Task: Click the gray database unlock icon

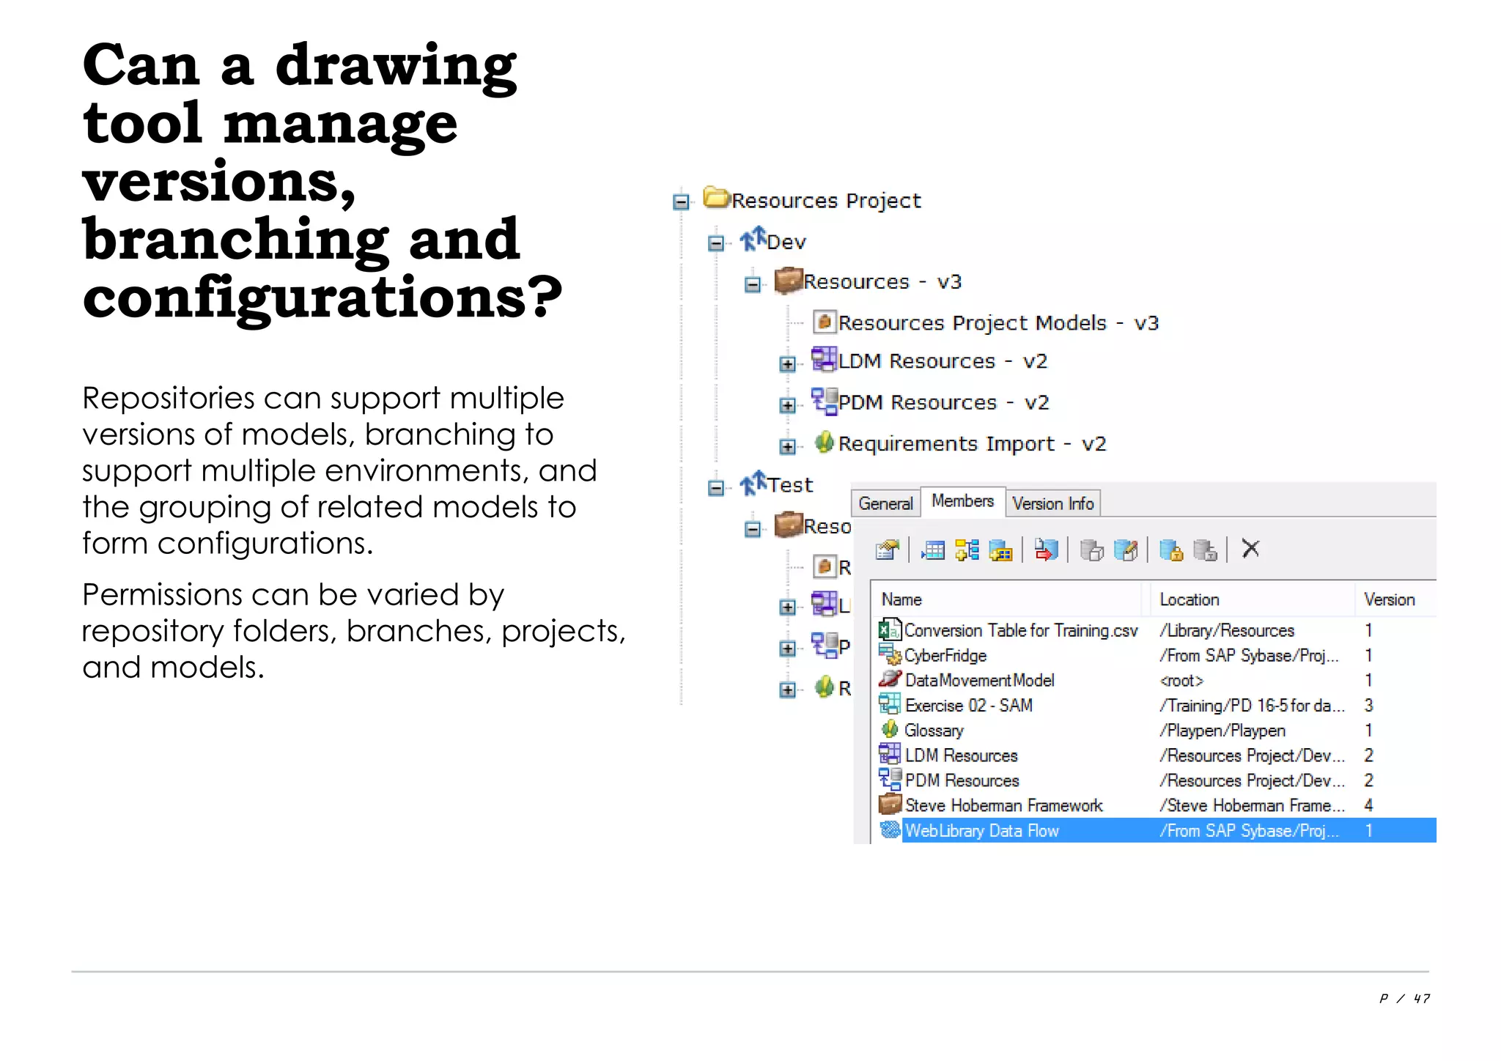Action: [1205, 550]
